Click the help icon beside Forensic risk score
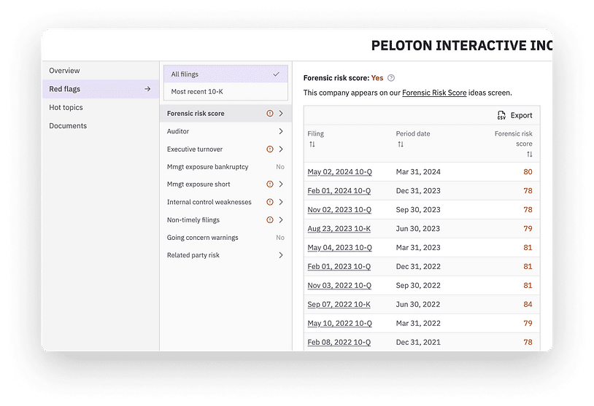Image resolution: width=594 pixels, height=406 pixels. (x=391, y=78)
